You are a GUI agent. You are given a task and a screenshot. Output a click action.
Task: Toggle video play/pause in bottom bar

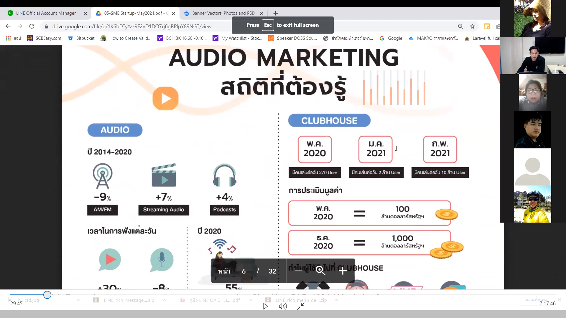click(266, 306)
